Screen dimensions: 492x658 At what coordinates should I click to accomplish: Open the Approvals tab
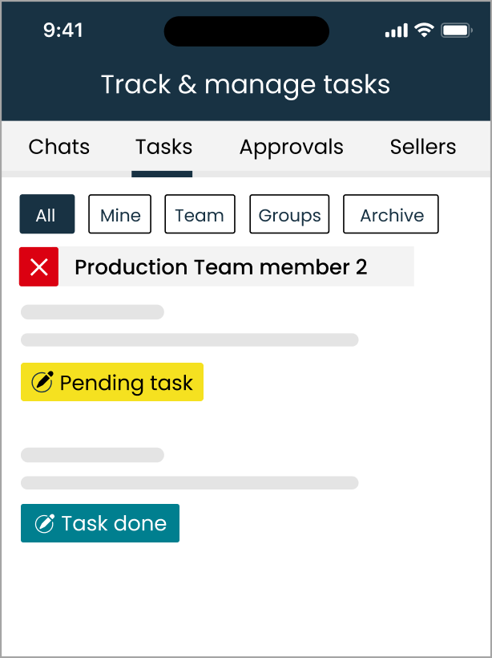point(291,147)
